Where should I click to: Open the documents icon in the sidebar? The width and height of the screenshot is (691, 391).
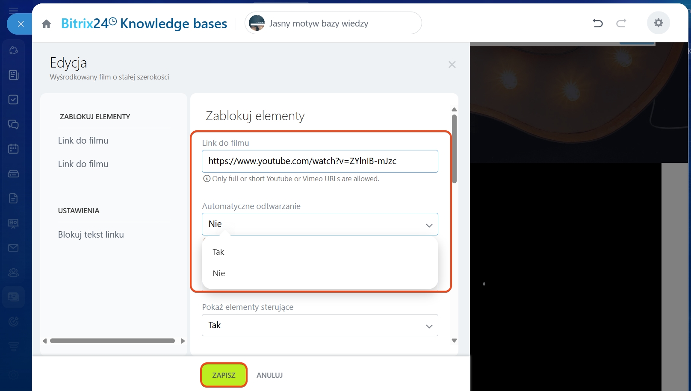pyautogui.click(x=13, y=198)
